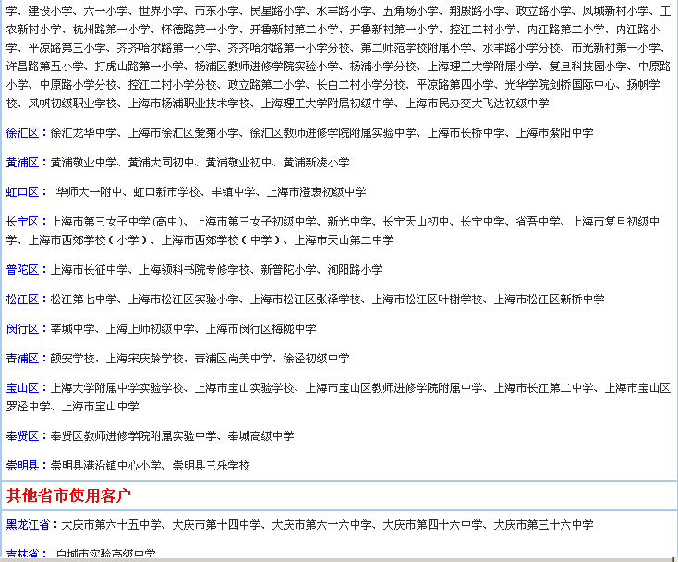Click the text 上海市宝山中学
The image size is (678, 562).
tap(101, 407)
